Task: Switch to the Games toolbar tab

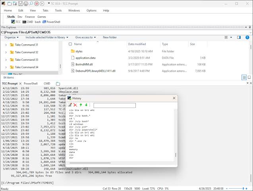Action: click(42, 17)
